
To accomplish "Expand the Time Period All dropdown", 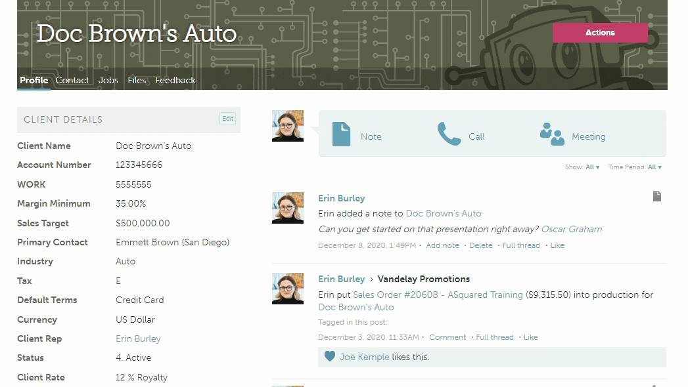I will [x=654, y=167].
